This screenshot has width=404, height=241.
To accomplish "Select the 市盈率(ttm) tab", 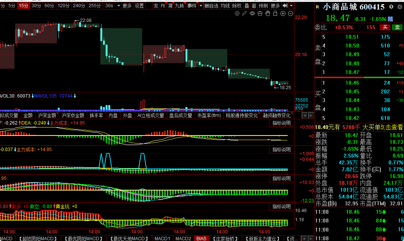I will 209,115.
